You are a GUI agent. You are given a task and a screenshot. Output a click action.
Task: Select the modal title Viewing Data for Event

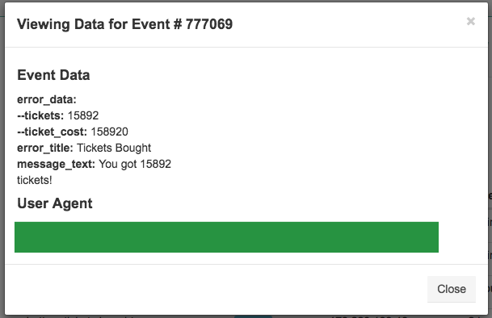(x=99, y=24)
